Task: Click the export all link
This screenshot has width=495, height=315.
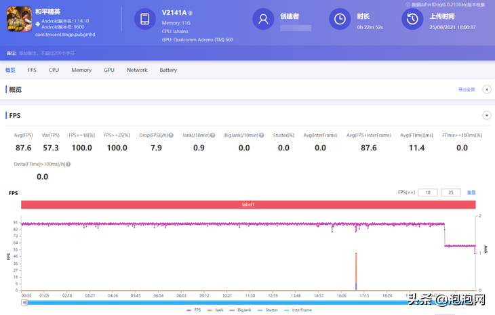Action: (467, 89)
